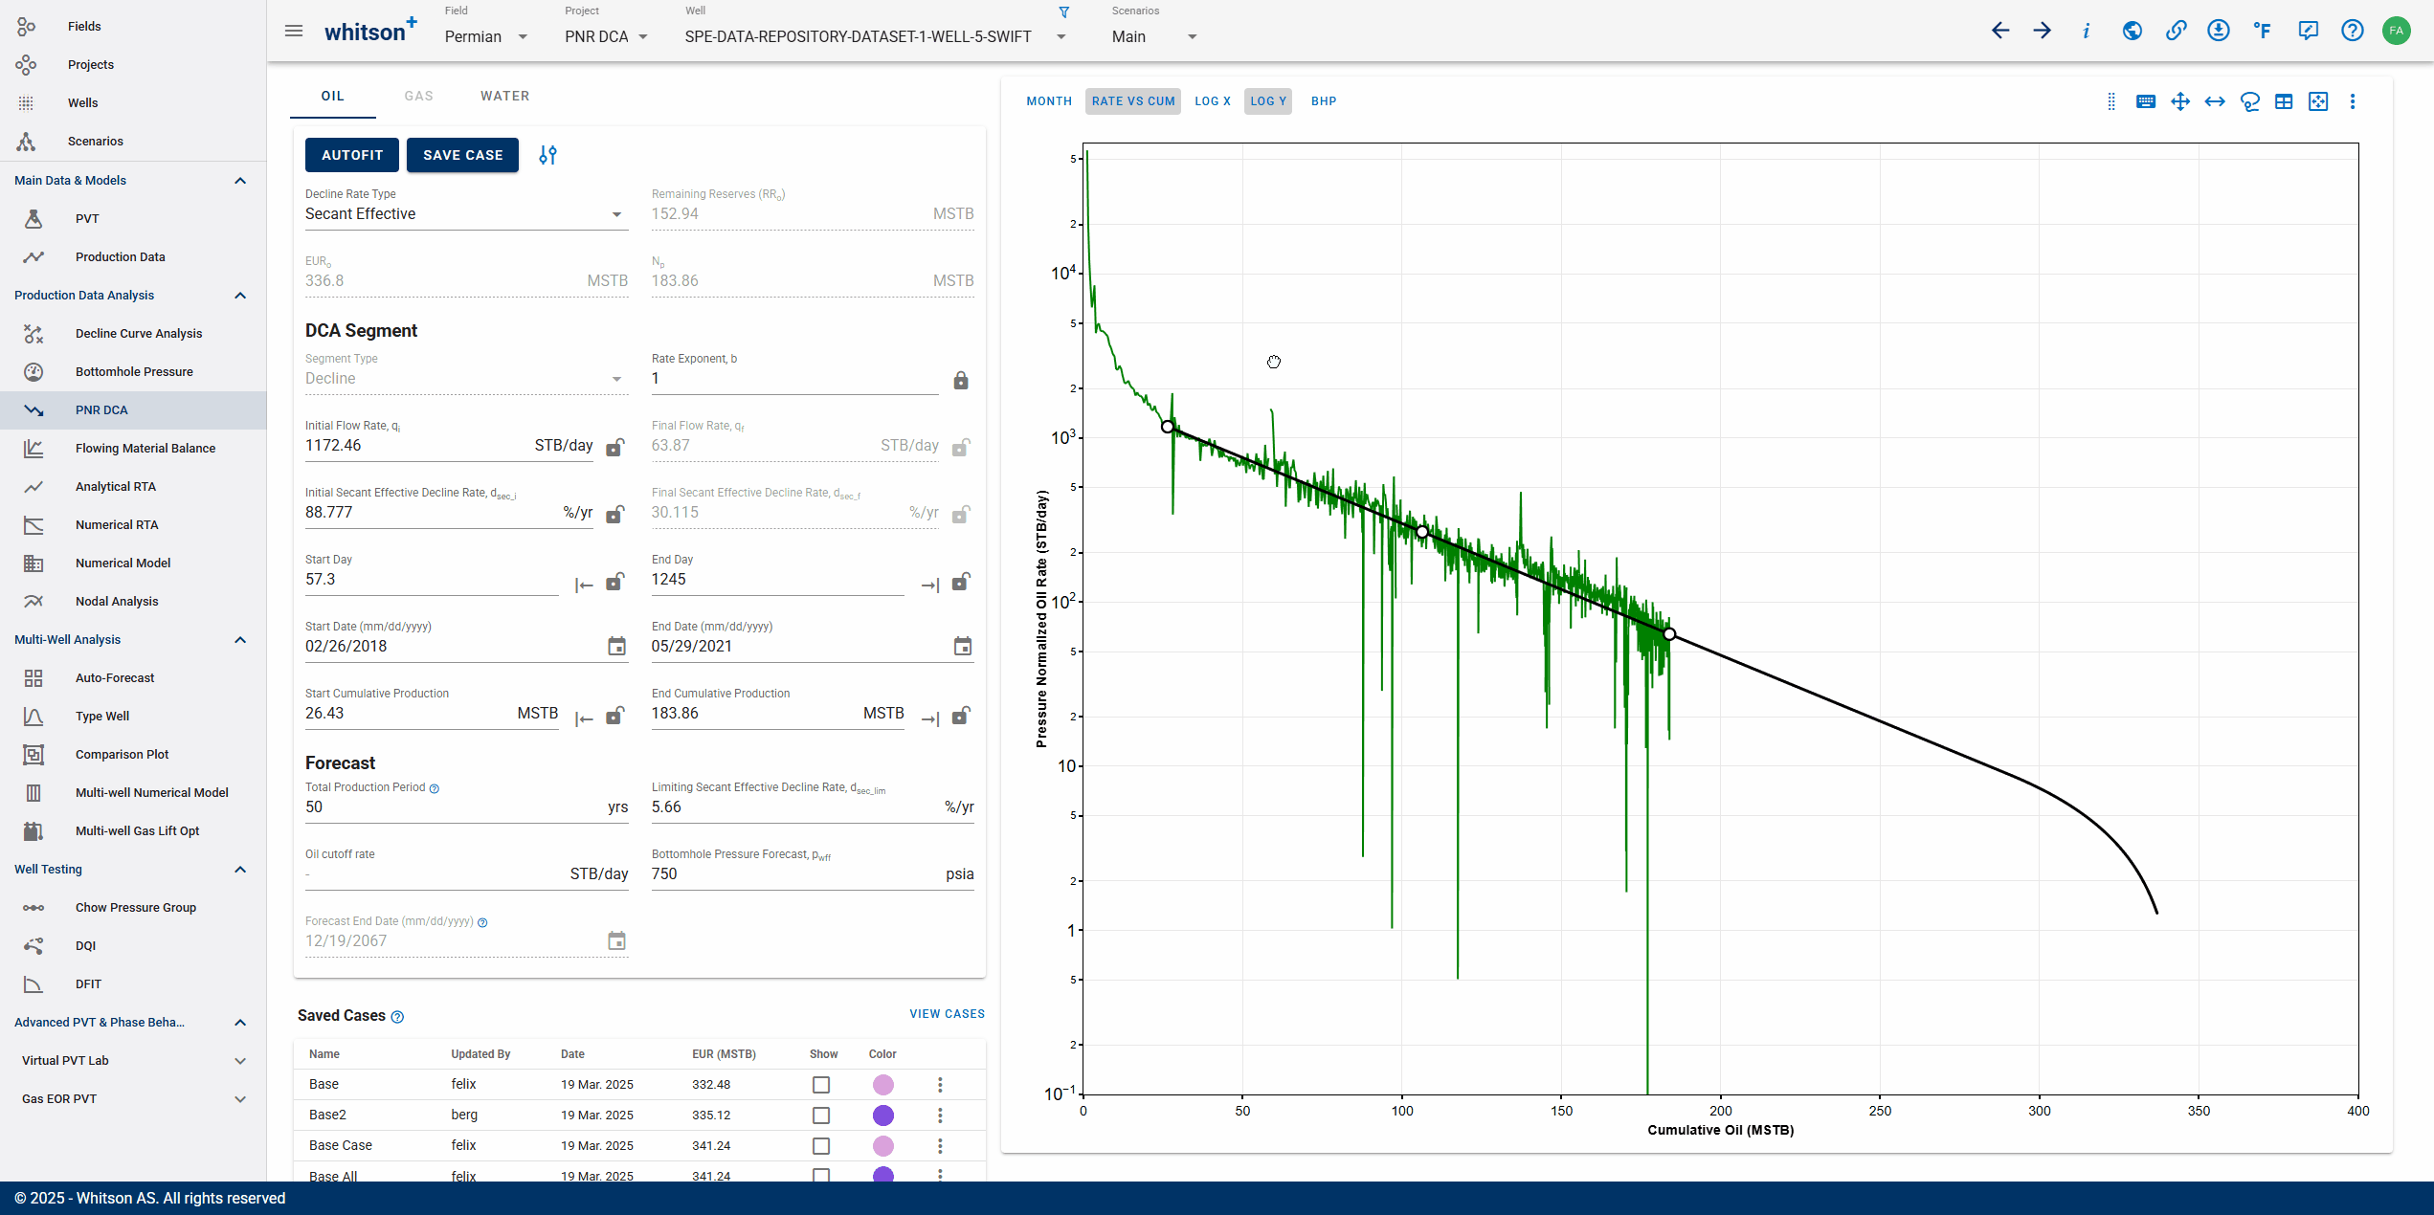Click the fit-to-data scatter icon
Viewport: 2434px width, 1215px height.
click(2318, 101)
